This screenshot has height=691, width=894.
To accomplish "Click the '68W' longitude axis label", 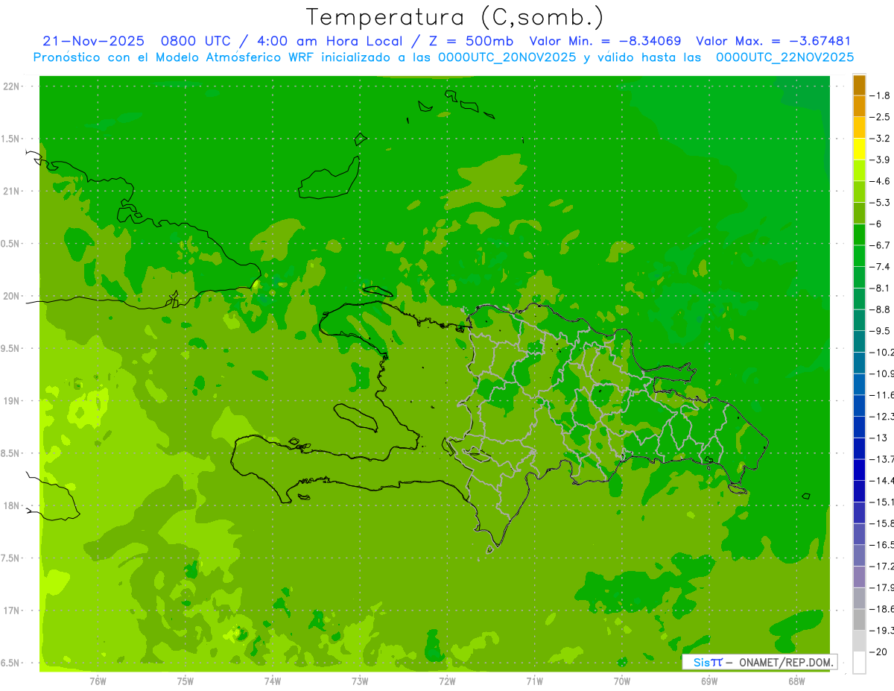I will coord(796,681).
